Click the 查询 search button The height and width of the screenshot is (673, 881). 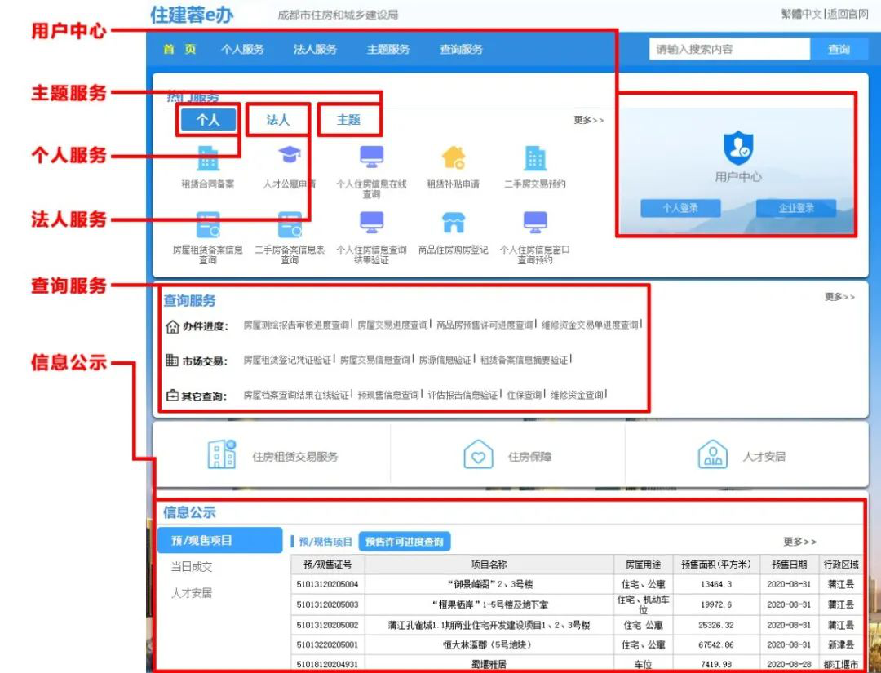[x=839, y=50]
